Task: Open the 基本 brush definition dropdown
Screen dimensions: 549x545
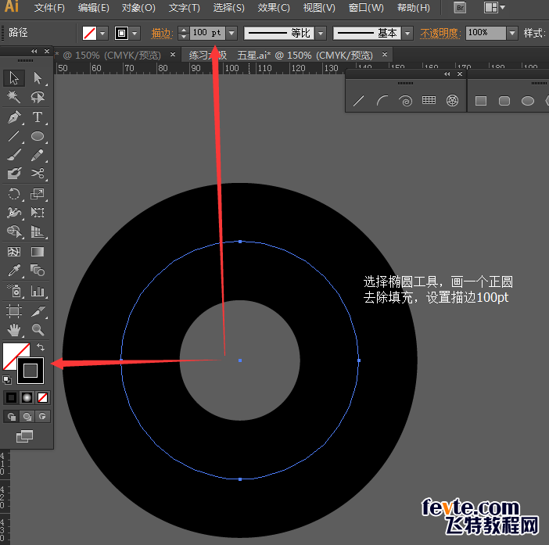Action: pos(407,34)
